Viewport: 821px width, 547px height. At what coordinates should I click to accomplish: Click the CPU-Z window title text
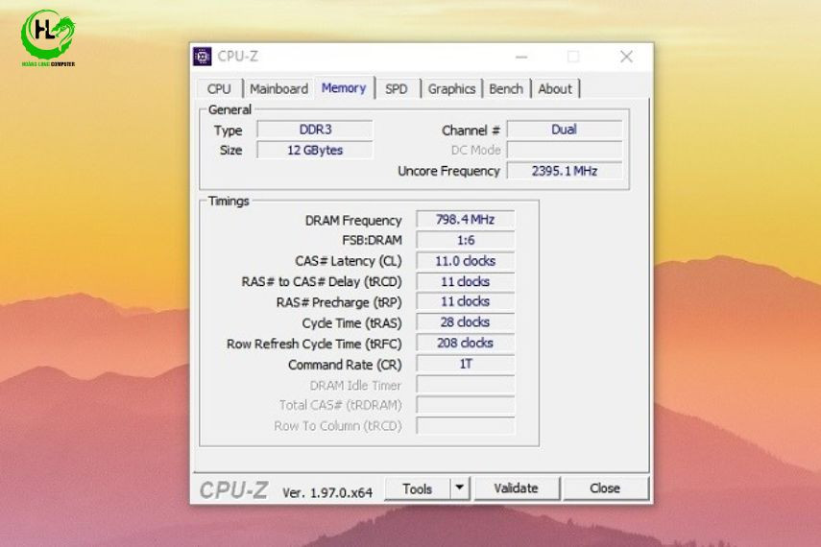coord(238,56)
